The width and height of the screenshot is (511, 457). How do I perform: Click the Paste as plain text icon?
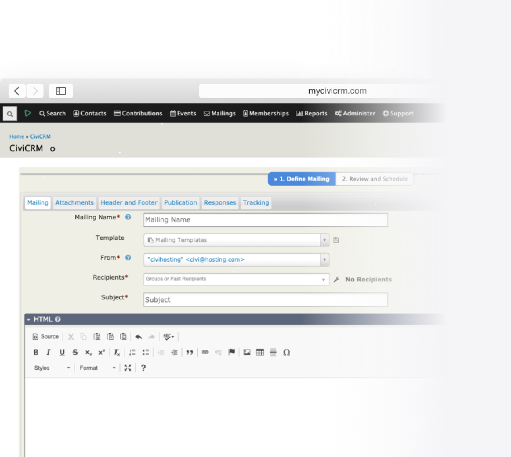pos(110,337)
